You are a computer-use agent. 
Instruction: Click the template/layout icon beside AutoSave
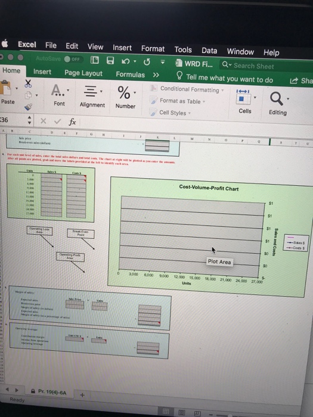[x=94, y=60]
